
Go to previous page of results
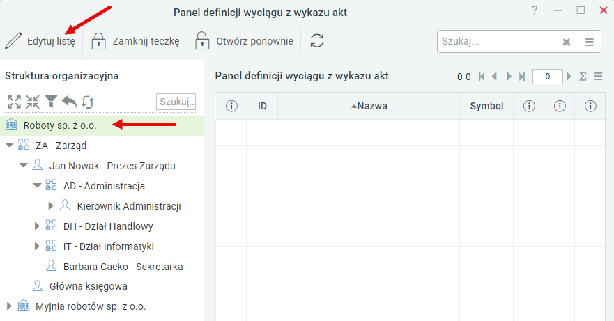point(495,77)
